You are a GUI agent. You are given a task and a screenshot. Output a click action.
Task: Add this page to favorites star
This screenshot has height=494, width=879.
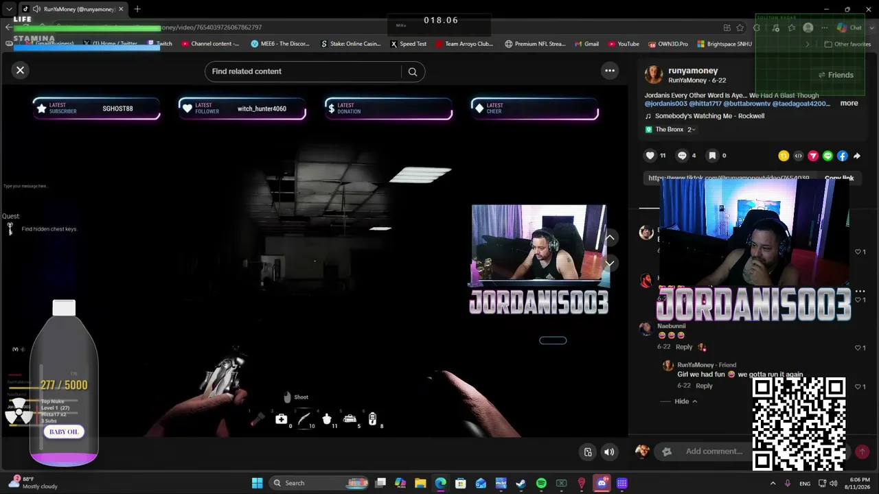[740, 27]
